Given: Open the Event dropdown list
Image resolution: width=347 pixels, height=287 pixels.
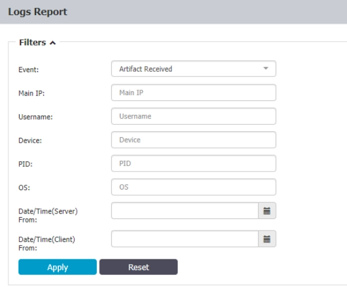Looking at the screenshot, I should [194, 69].
